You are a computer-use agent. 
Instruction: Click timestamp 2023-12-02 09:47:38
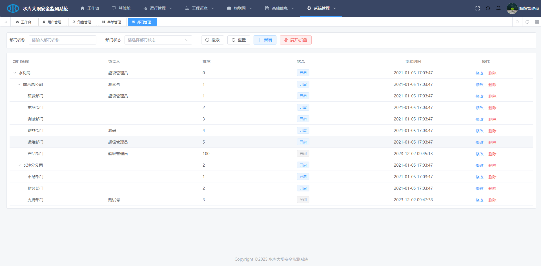pyautogui.click(x=413, y=200)
